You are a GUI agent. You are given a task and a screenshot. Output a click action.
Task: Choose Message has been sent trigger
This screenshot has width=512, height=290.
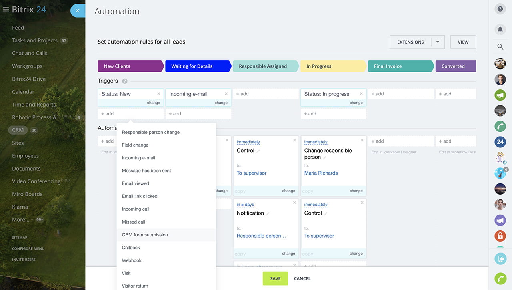[x=166, y=171]
